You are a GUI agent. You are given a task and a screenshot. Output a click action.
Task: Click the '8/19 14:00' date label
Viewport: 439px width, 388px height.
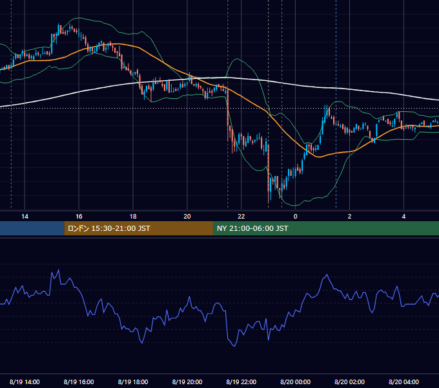point(25,382)
